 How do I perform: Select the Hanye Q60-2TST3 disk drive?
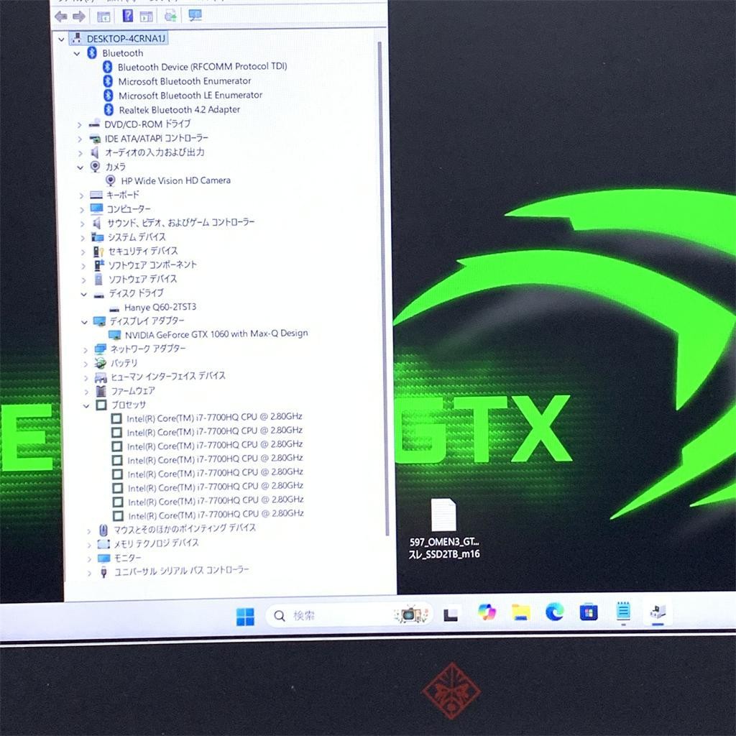pos(160,308)
